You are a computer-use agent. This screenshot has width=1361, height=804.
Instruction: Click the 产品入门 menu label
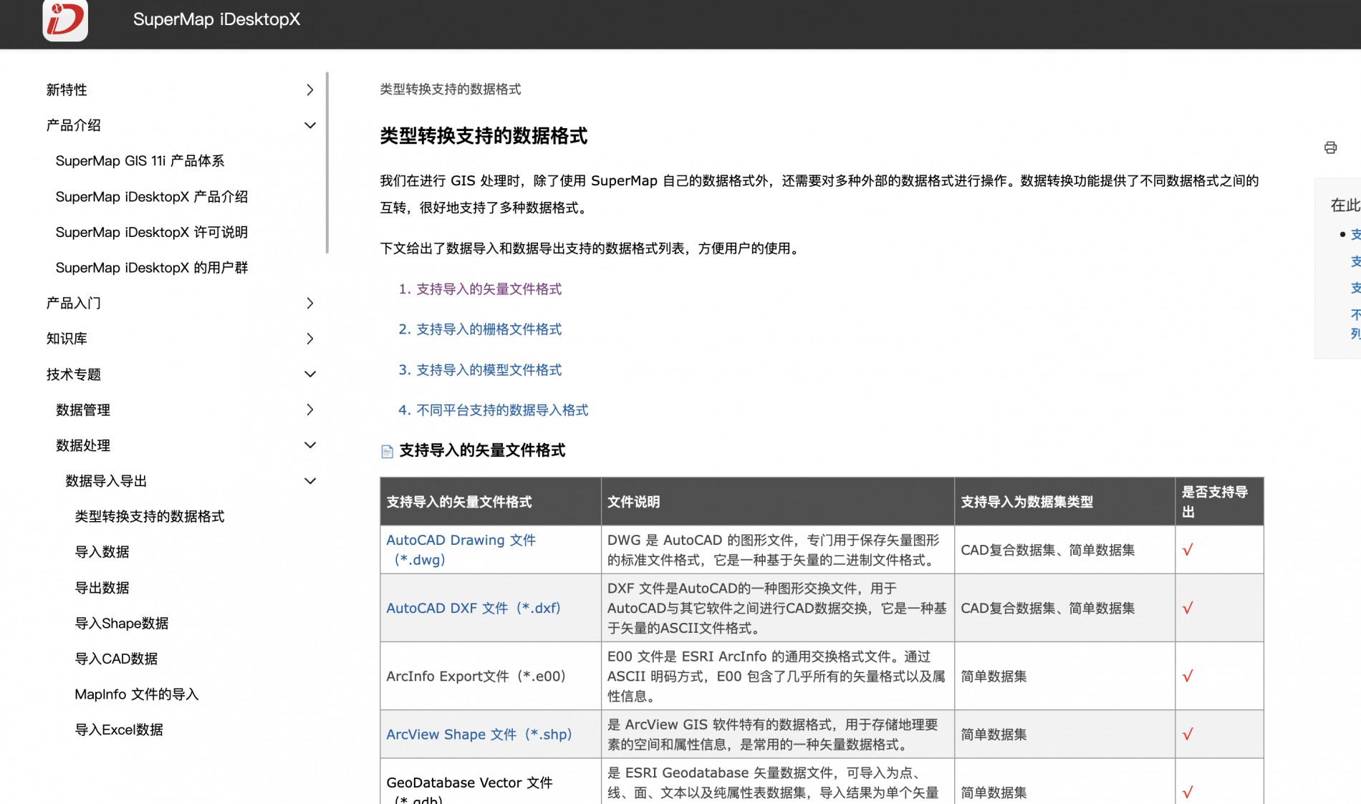pos(73,303)
